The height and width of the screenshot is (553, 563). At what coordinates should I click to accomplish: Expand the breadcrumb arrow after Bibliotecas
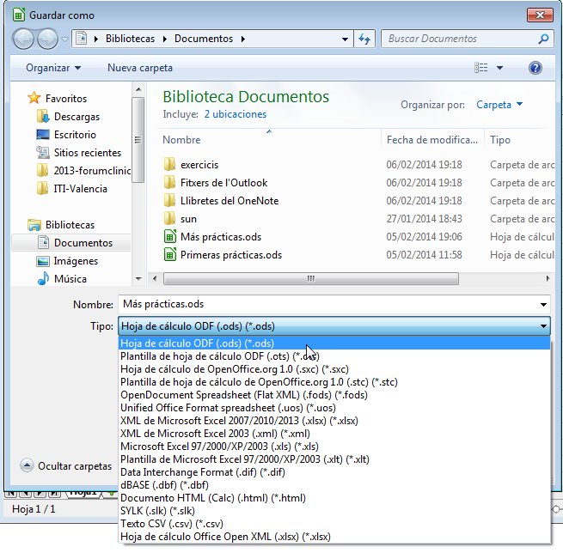165,39
